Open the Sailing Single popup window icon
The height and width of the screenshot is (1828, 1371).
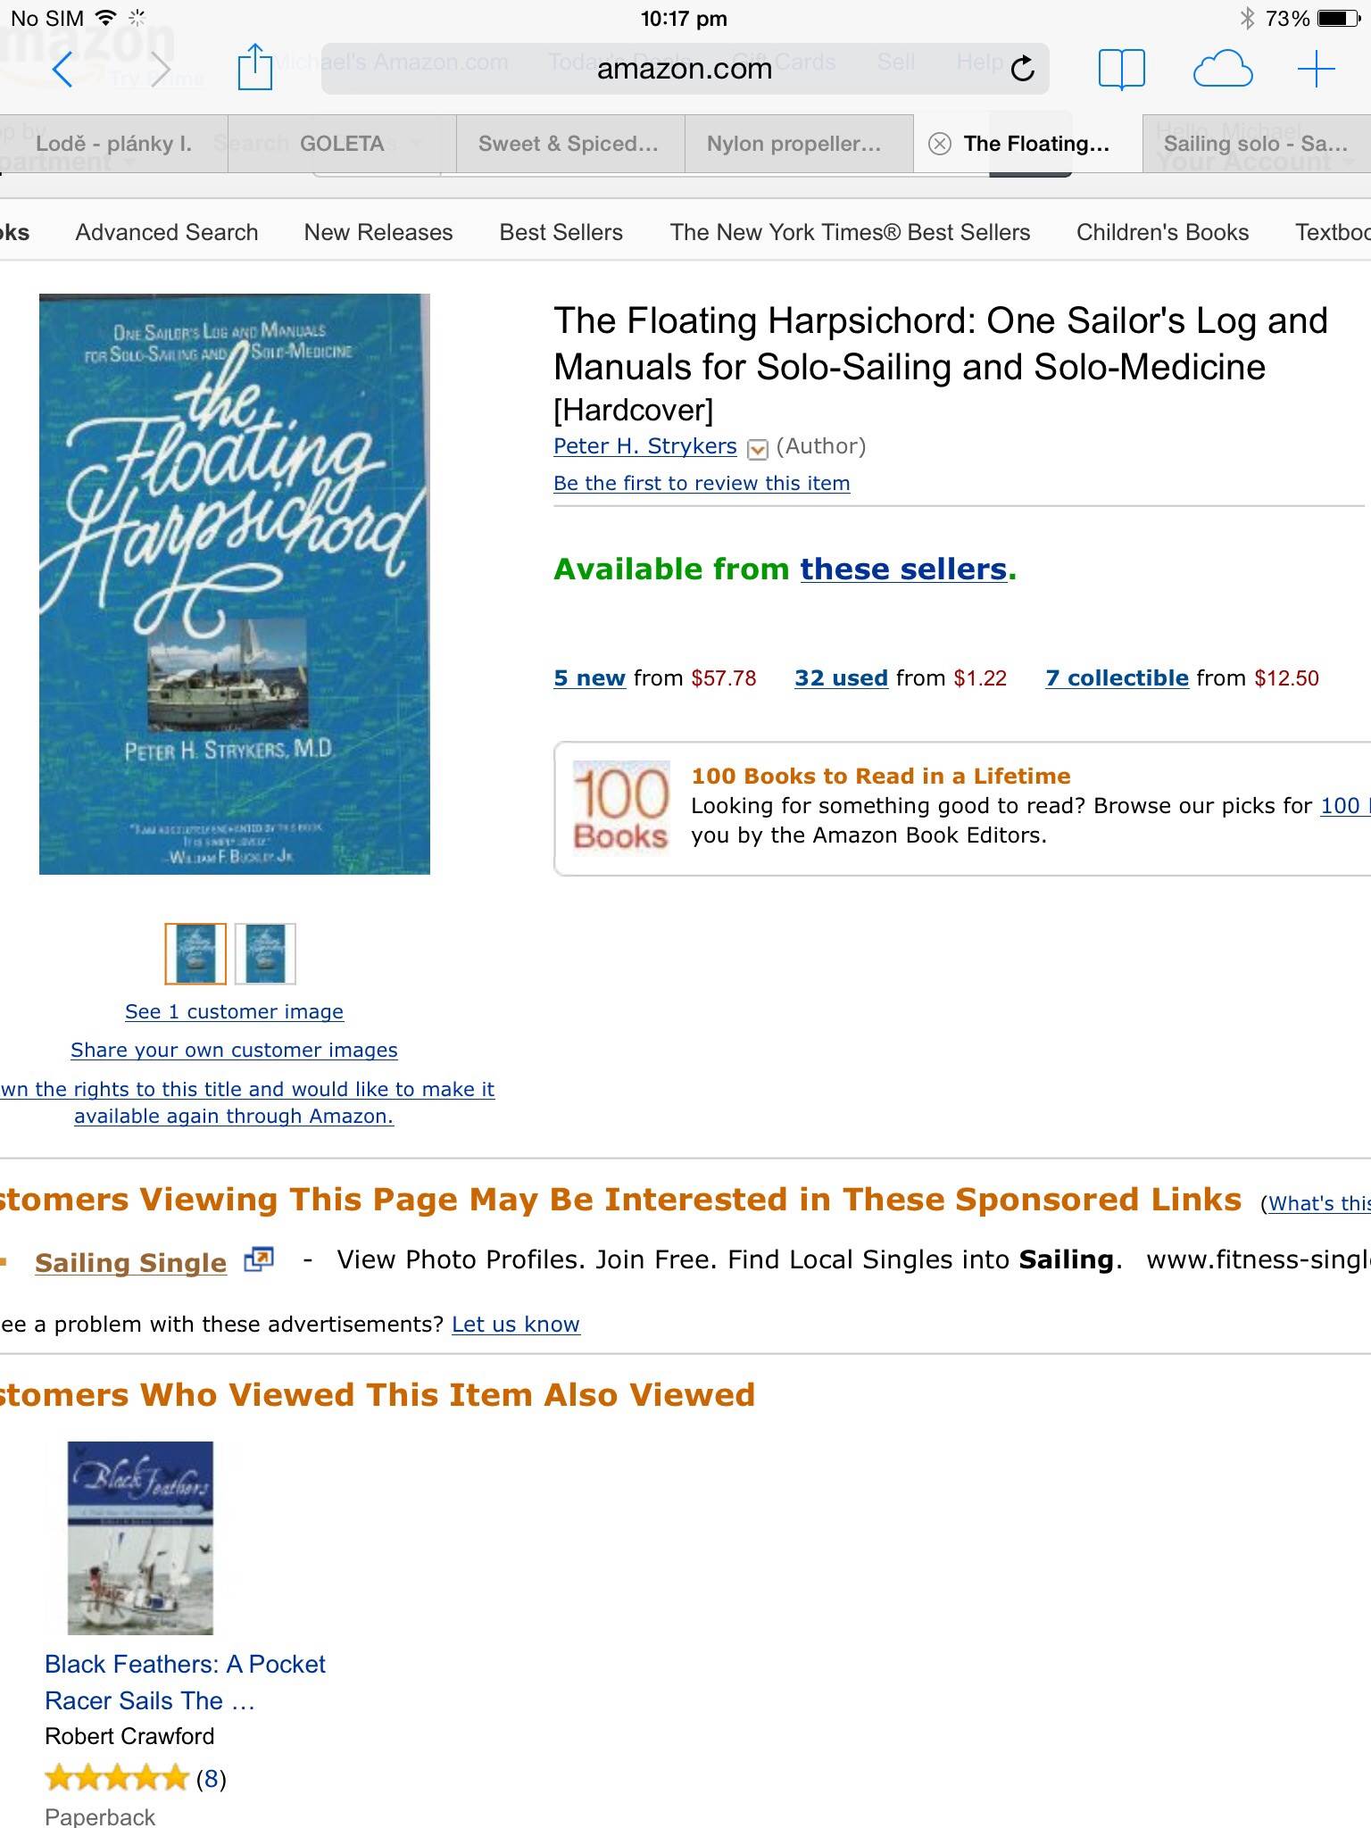pyautogui.click(x=258, y=1259)
